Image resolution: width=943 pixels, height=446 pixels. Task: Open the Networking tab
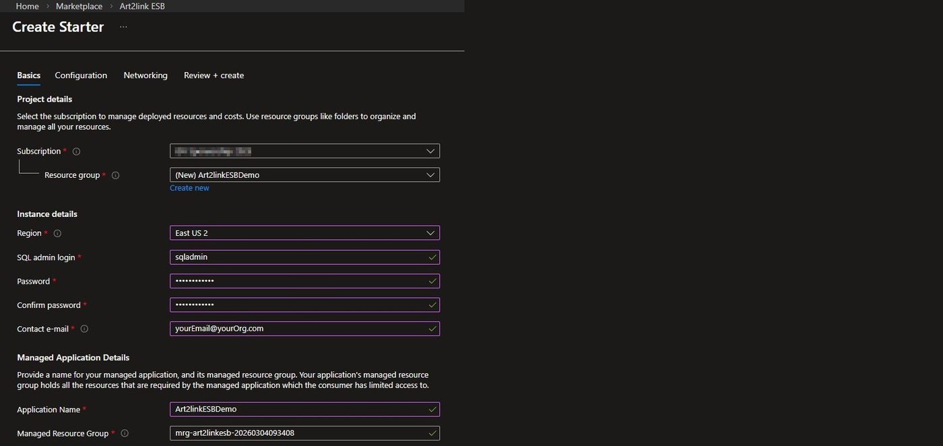[x=145, y=75]
